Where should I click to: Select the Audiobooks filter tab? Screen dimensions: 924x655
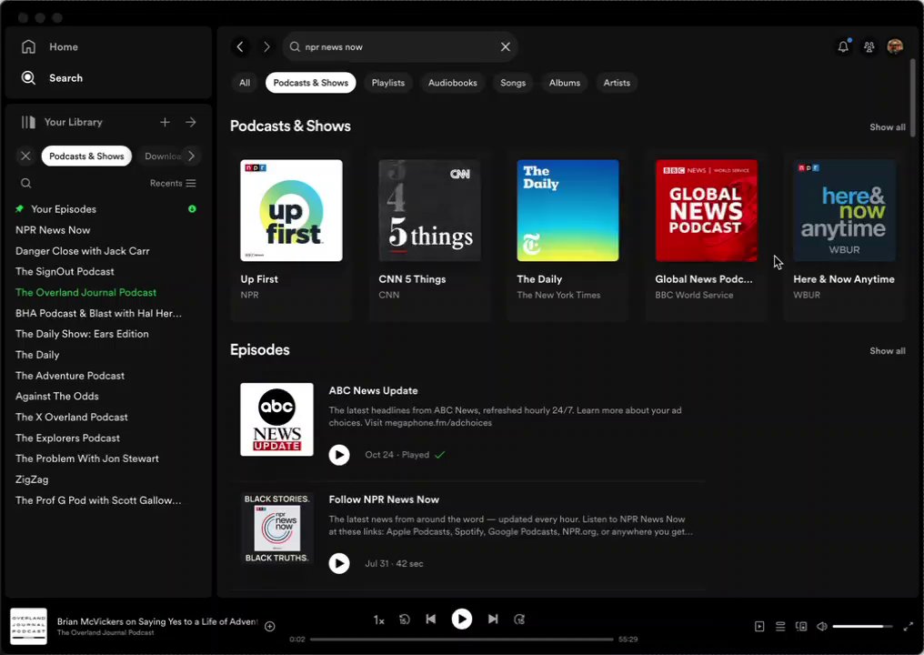(453, 83)
